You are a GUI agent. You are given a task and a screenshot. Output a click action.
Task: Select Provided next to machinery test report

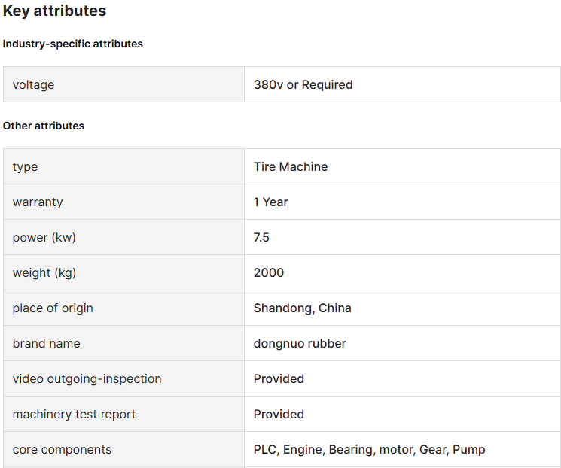coord(279,414)
